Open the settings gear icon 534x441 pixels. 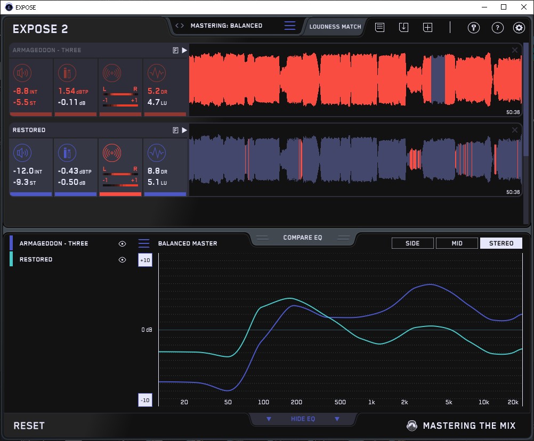point(519,28)
